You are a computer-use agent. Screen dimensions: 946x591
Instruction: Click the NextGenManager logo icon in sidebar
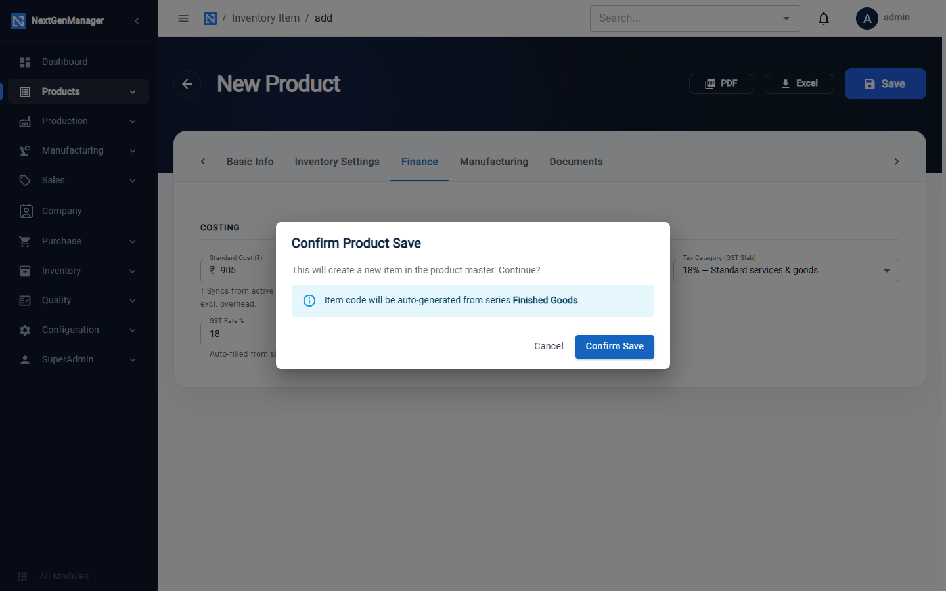click(x=18, y=21)
